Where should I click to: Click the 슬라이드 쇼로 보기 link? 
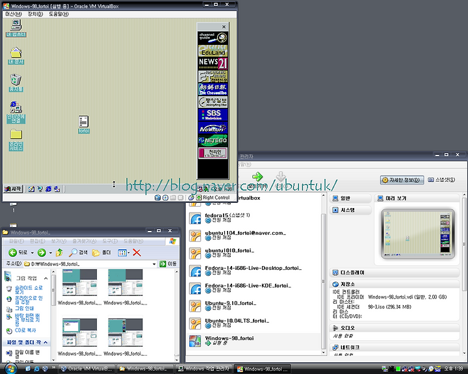pos(29,289)
